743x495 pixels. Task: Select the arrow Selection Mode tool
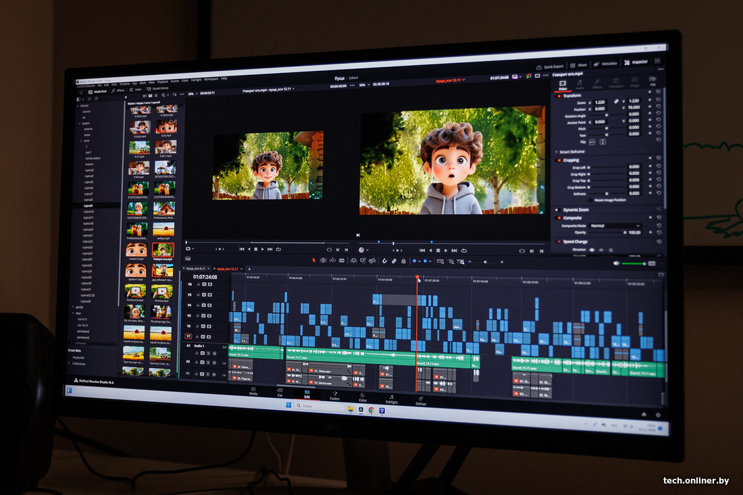(x=313, y=260)
